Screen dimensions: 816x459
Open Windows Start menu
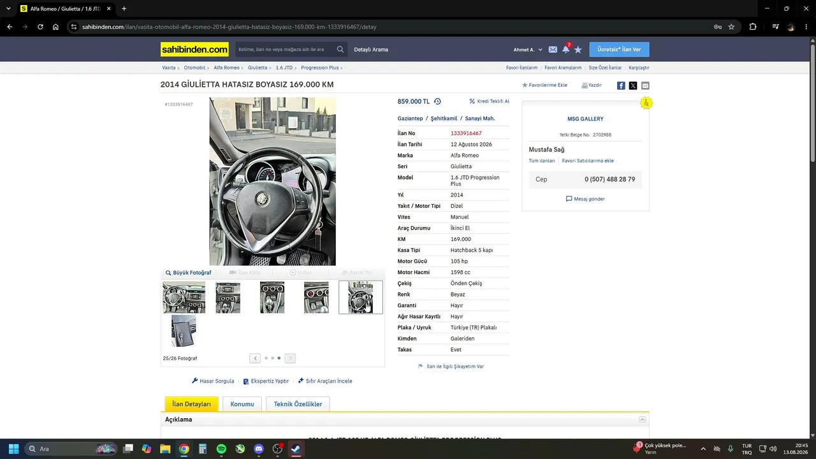pos(13,449)
